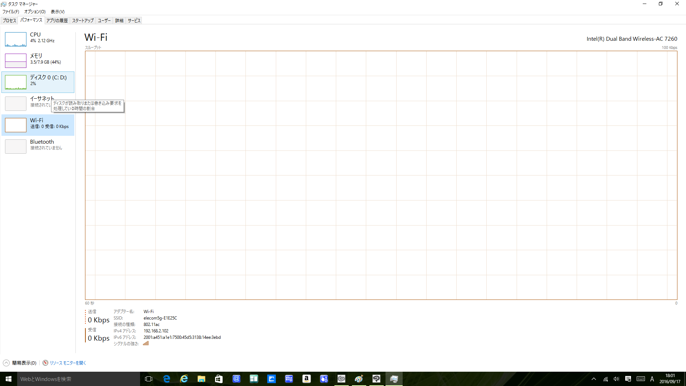Open the アプリの履歴 tab

[57, 21]
